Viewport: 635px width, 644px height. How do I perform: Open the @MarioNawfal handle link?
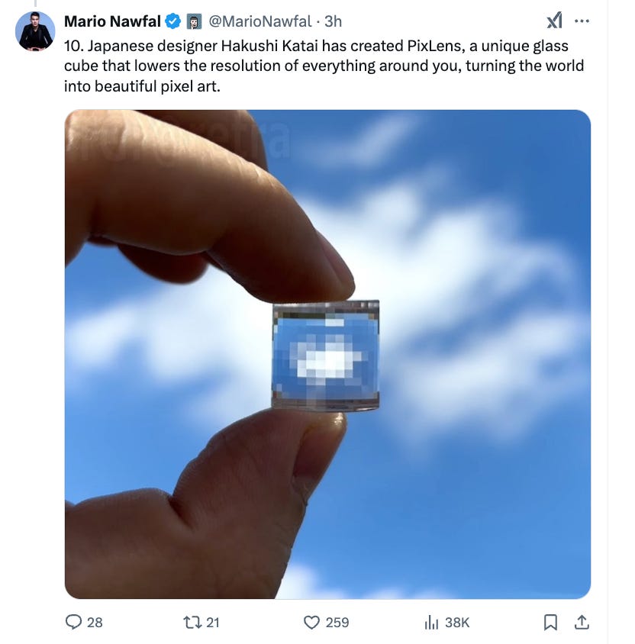(x=260, y=21)
